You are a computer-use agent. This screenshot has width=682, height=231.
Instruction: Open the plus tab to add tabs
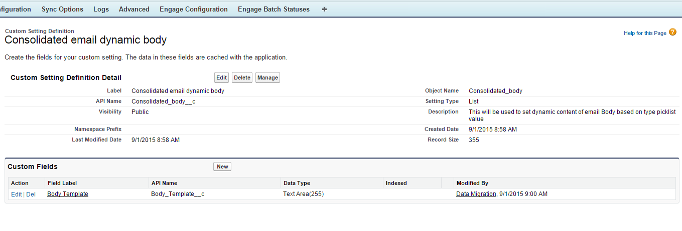(324, 9)
